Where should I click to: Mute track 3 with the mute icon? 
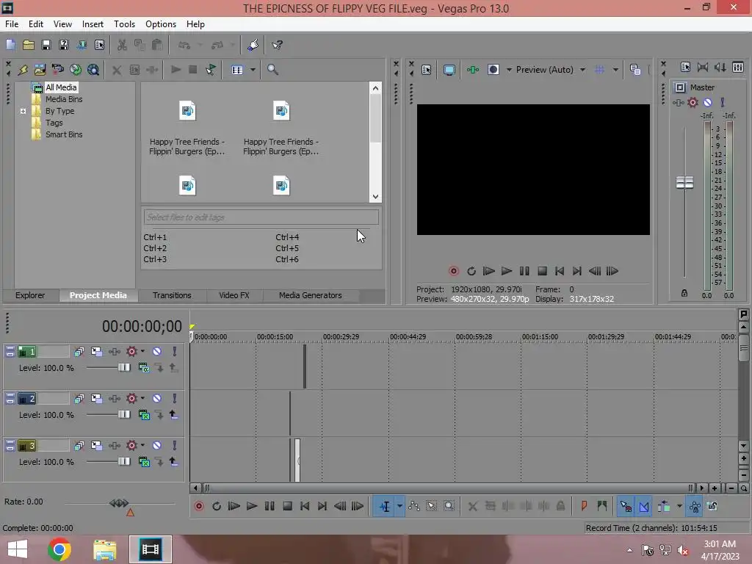pos(157,446)
